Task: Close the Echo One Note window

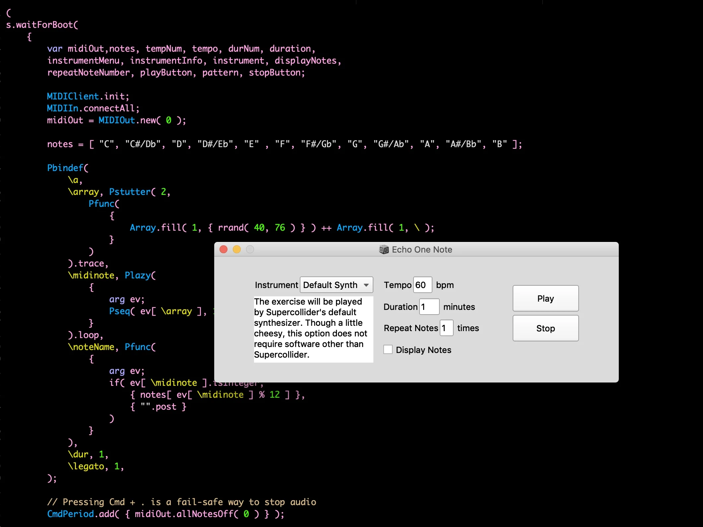Action: coord(224,249)
